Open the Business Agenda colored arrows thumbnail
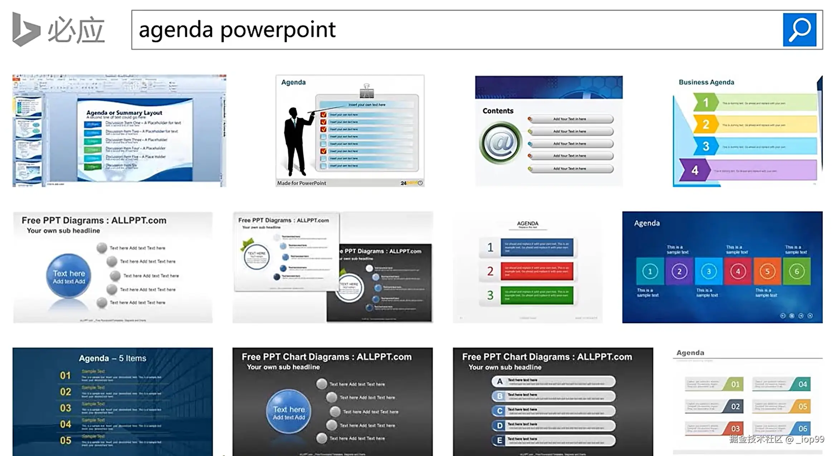The width and height of the screenshot is (836, 456). pos(747,131)
